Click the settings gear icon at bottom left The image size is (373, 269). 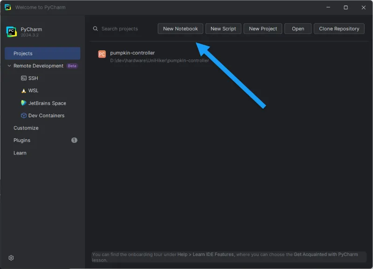tap(11, 258)
